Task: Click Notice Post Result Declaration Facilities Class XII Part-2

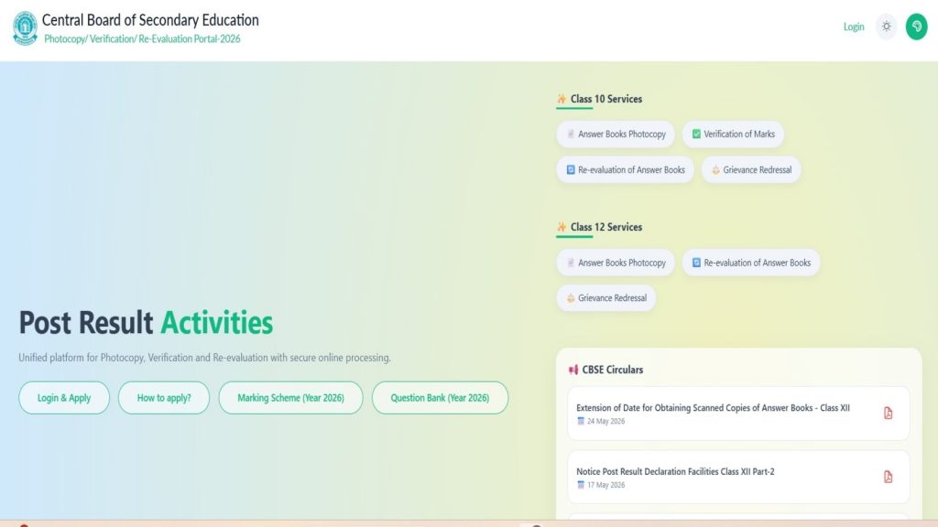Action: click(675, 471)
